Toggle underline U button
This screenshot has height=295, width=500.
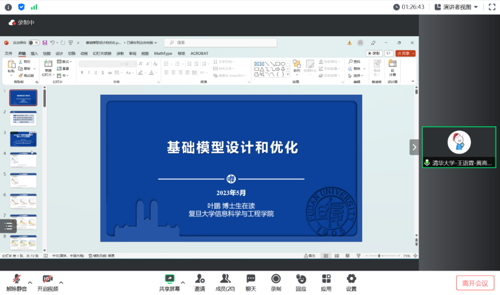pos(96,73)
